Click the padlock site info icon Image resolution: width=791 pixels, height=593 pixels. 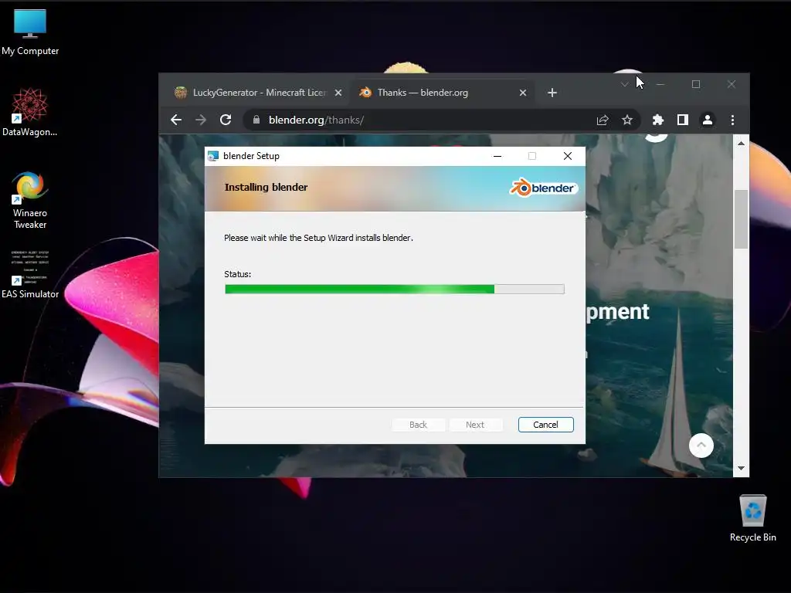[256, 120]
